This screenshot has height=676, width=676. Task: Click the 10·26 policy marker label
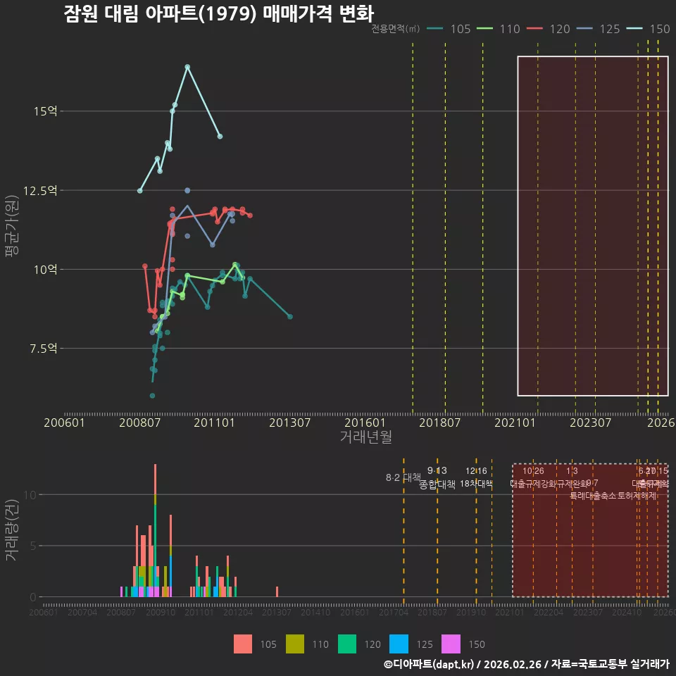click(533, 471)
